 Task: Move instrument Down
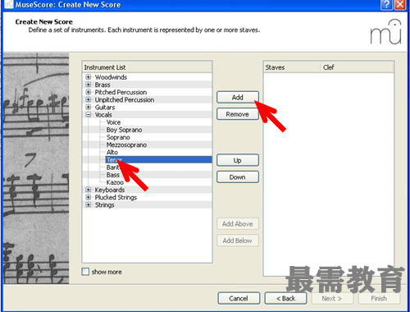[x=238, y=177]
